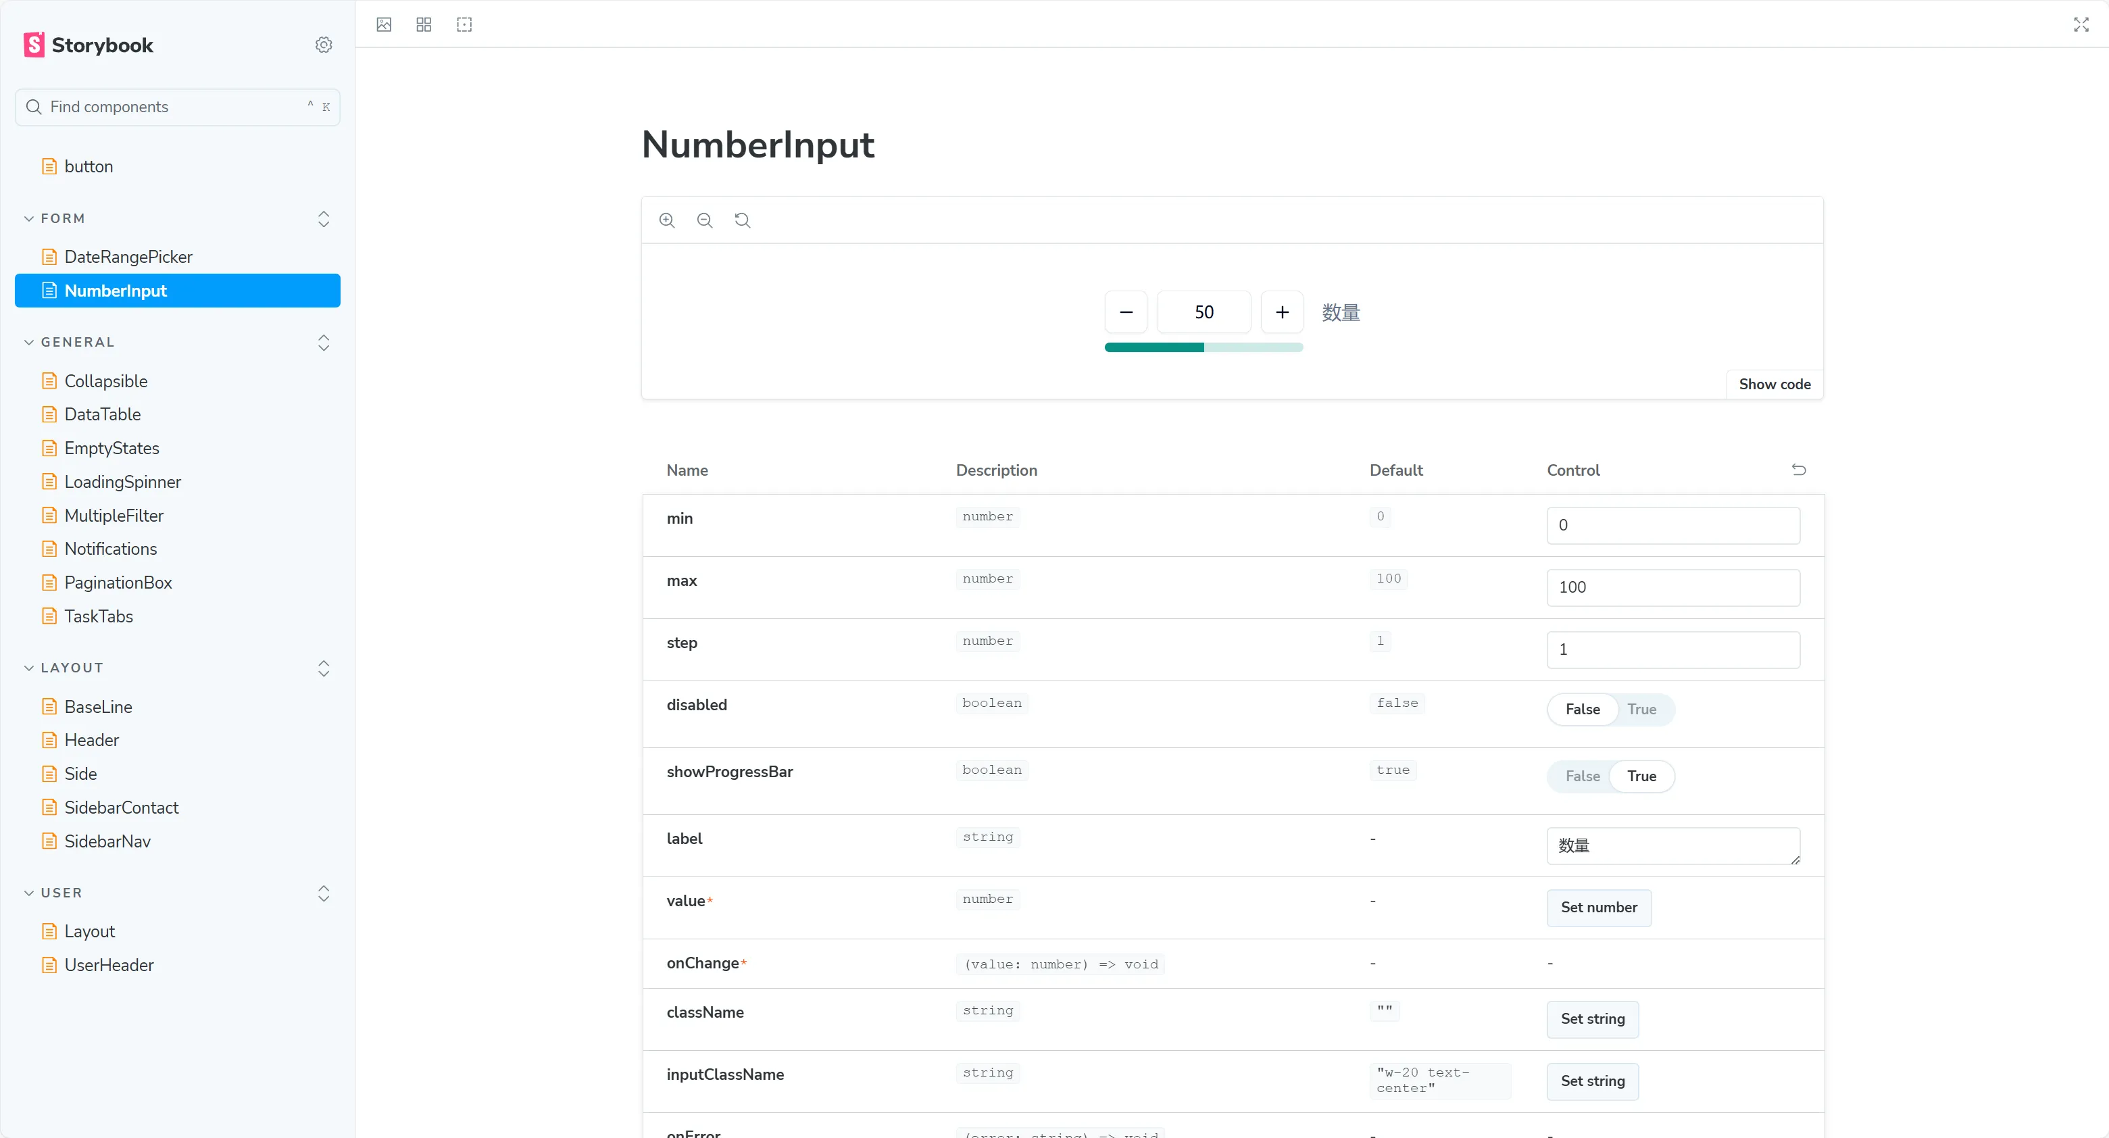Click the quantity progress bar
Screen dimensions: 2109x1138
tap(1204, 348)
